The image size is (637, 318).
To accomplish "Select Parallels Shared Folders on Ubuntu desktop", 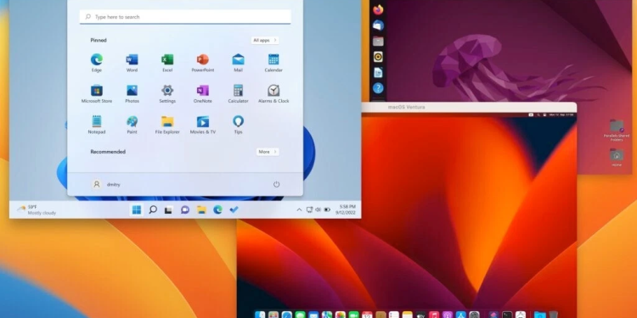I will tap(617, 131).
